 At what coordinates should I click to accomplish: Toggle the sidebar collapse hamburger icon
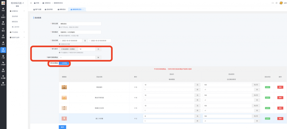tap(31, 3)
